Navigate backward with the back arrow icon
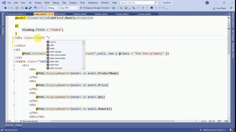 6,8
